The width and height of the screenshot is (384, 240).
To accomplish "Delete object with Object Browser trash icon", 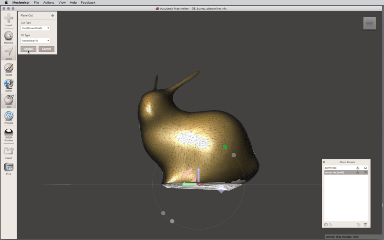I will click(x=365, y=225).
